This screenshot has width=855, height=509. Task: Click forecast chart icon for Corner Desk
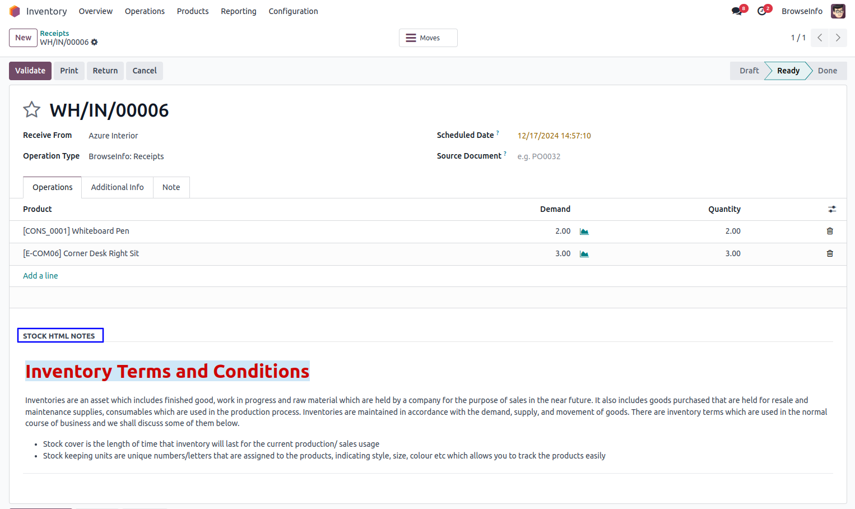[584, 254]
